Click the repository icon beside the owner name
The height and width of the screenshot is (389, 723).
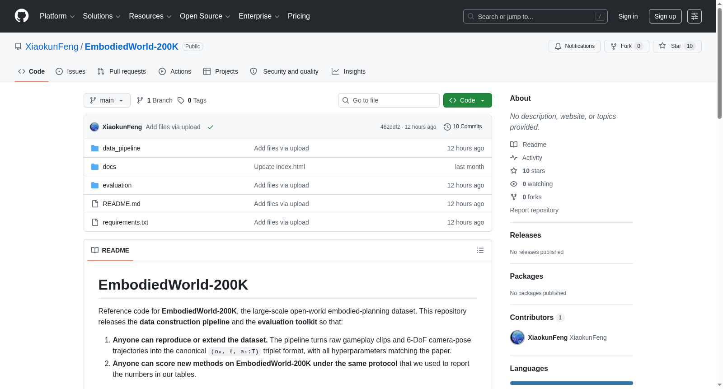coord(18,47)
